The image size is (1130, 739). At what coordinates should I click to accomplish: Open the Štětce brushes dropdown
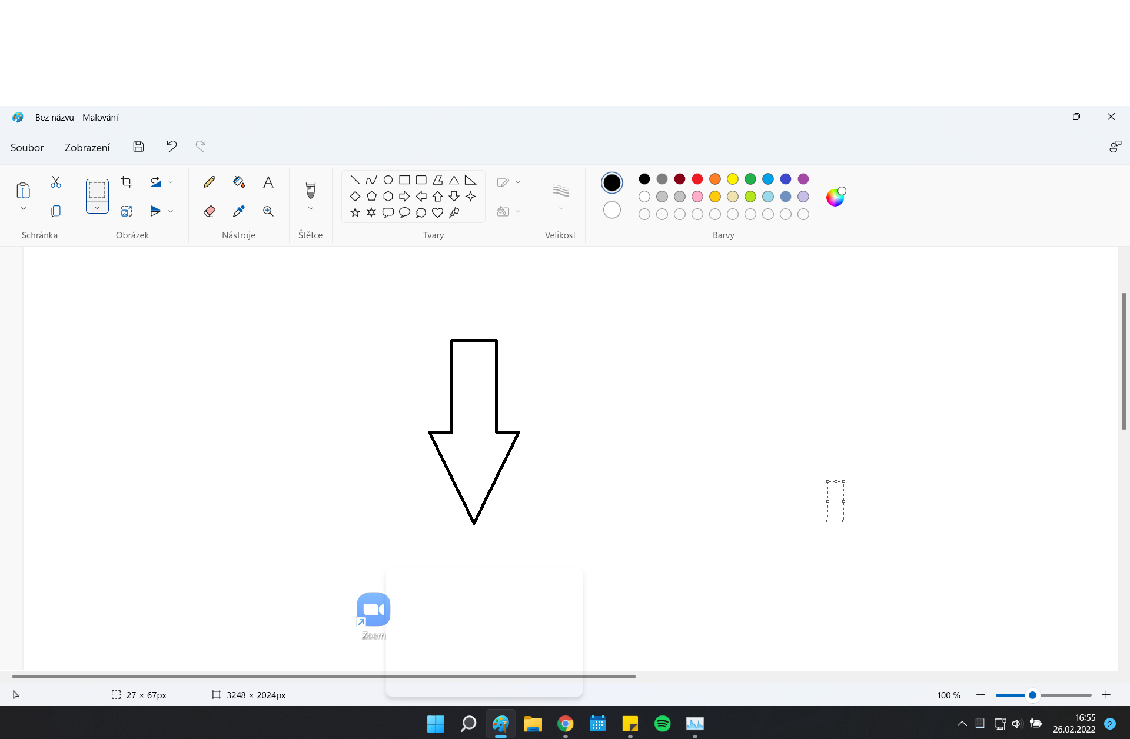pyautogui.click(x=311, y=209)
